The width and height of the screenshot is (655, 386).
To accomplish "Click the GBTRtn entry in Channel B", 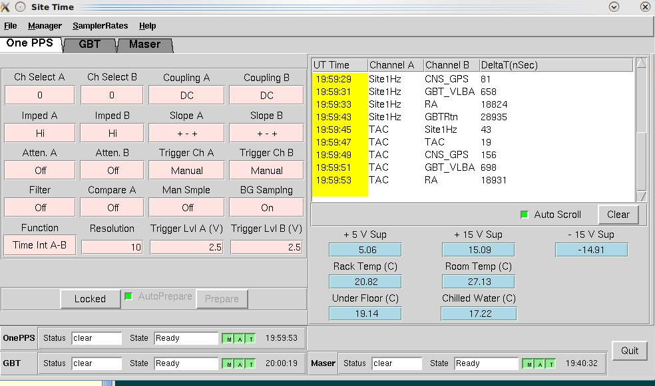I will coord(441,117).
